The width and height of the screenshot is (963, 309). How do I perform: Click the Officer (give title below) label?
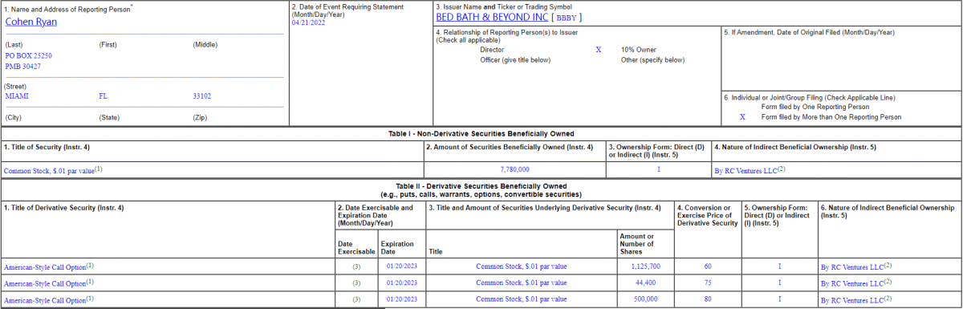point(515,60)
